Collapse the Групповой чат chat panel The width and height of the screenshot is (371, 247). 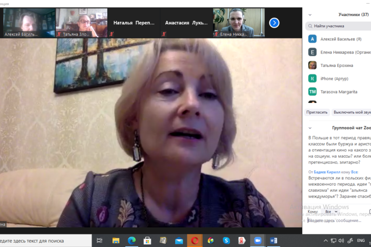[x=310, y=128]
